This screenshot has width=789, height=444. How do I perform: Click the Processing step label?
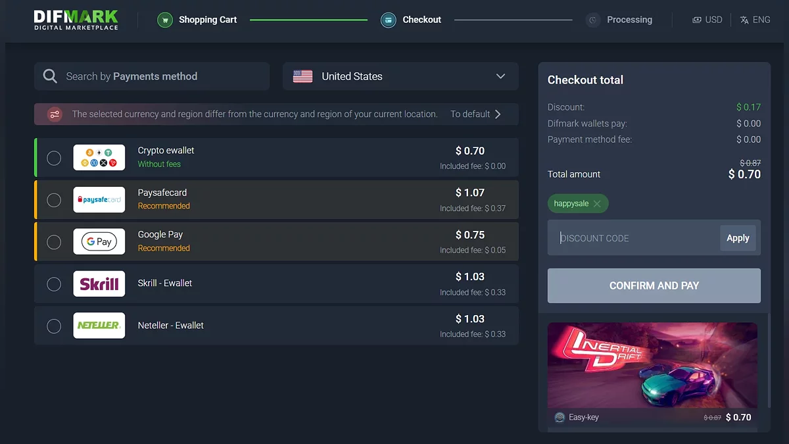(x=629, y=20)
